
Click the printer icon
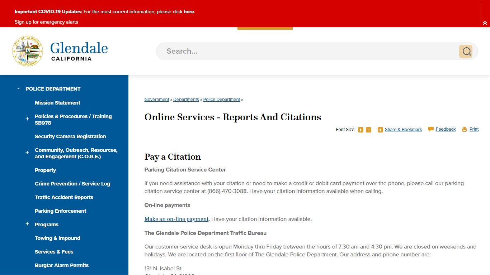pyautogui.click(x=465, y=129)
